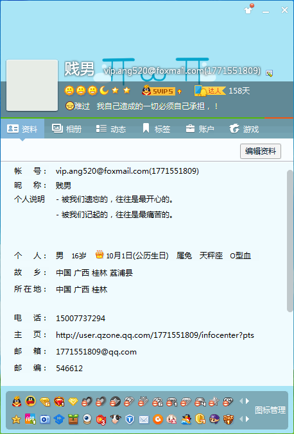
Task: Show next icons in top icon row
Action: [x=247, y=401]
